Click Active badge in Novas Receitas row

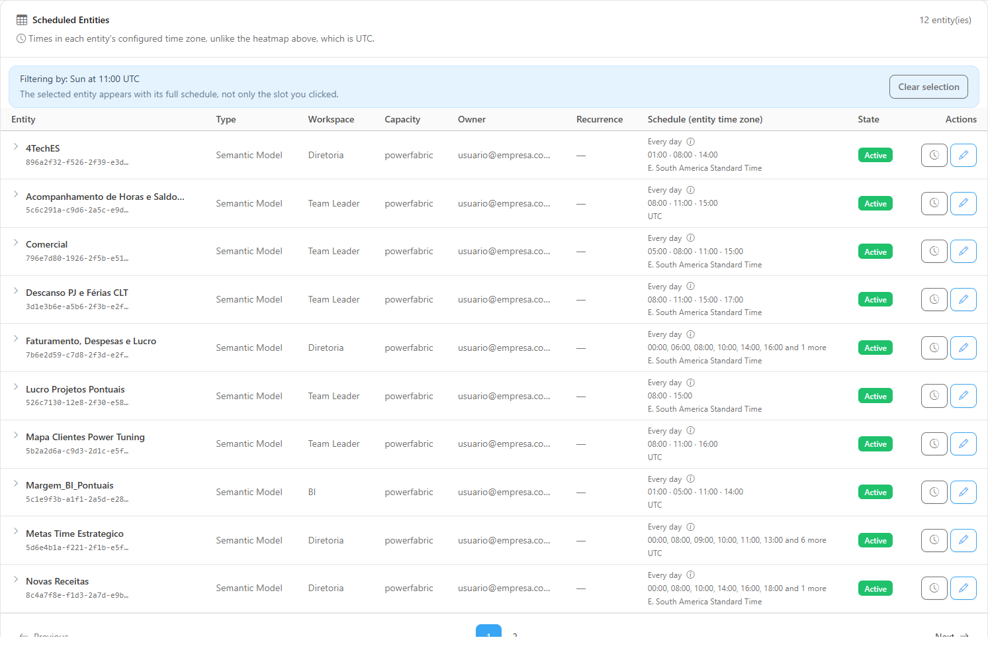[x=875, y=588]
